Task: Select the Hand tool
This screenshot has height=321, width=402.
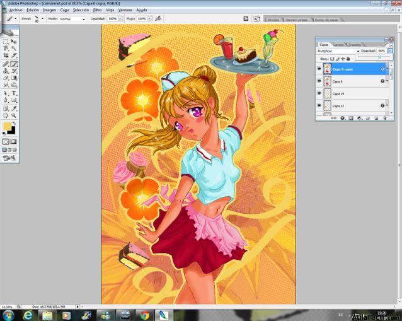Action: (6, 115)
